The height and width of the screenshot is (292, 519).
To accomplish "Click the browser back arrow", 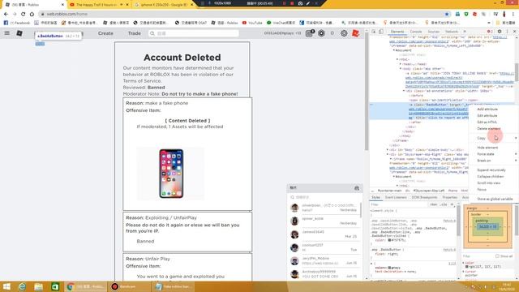I will point(6,14).
